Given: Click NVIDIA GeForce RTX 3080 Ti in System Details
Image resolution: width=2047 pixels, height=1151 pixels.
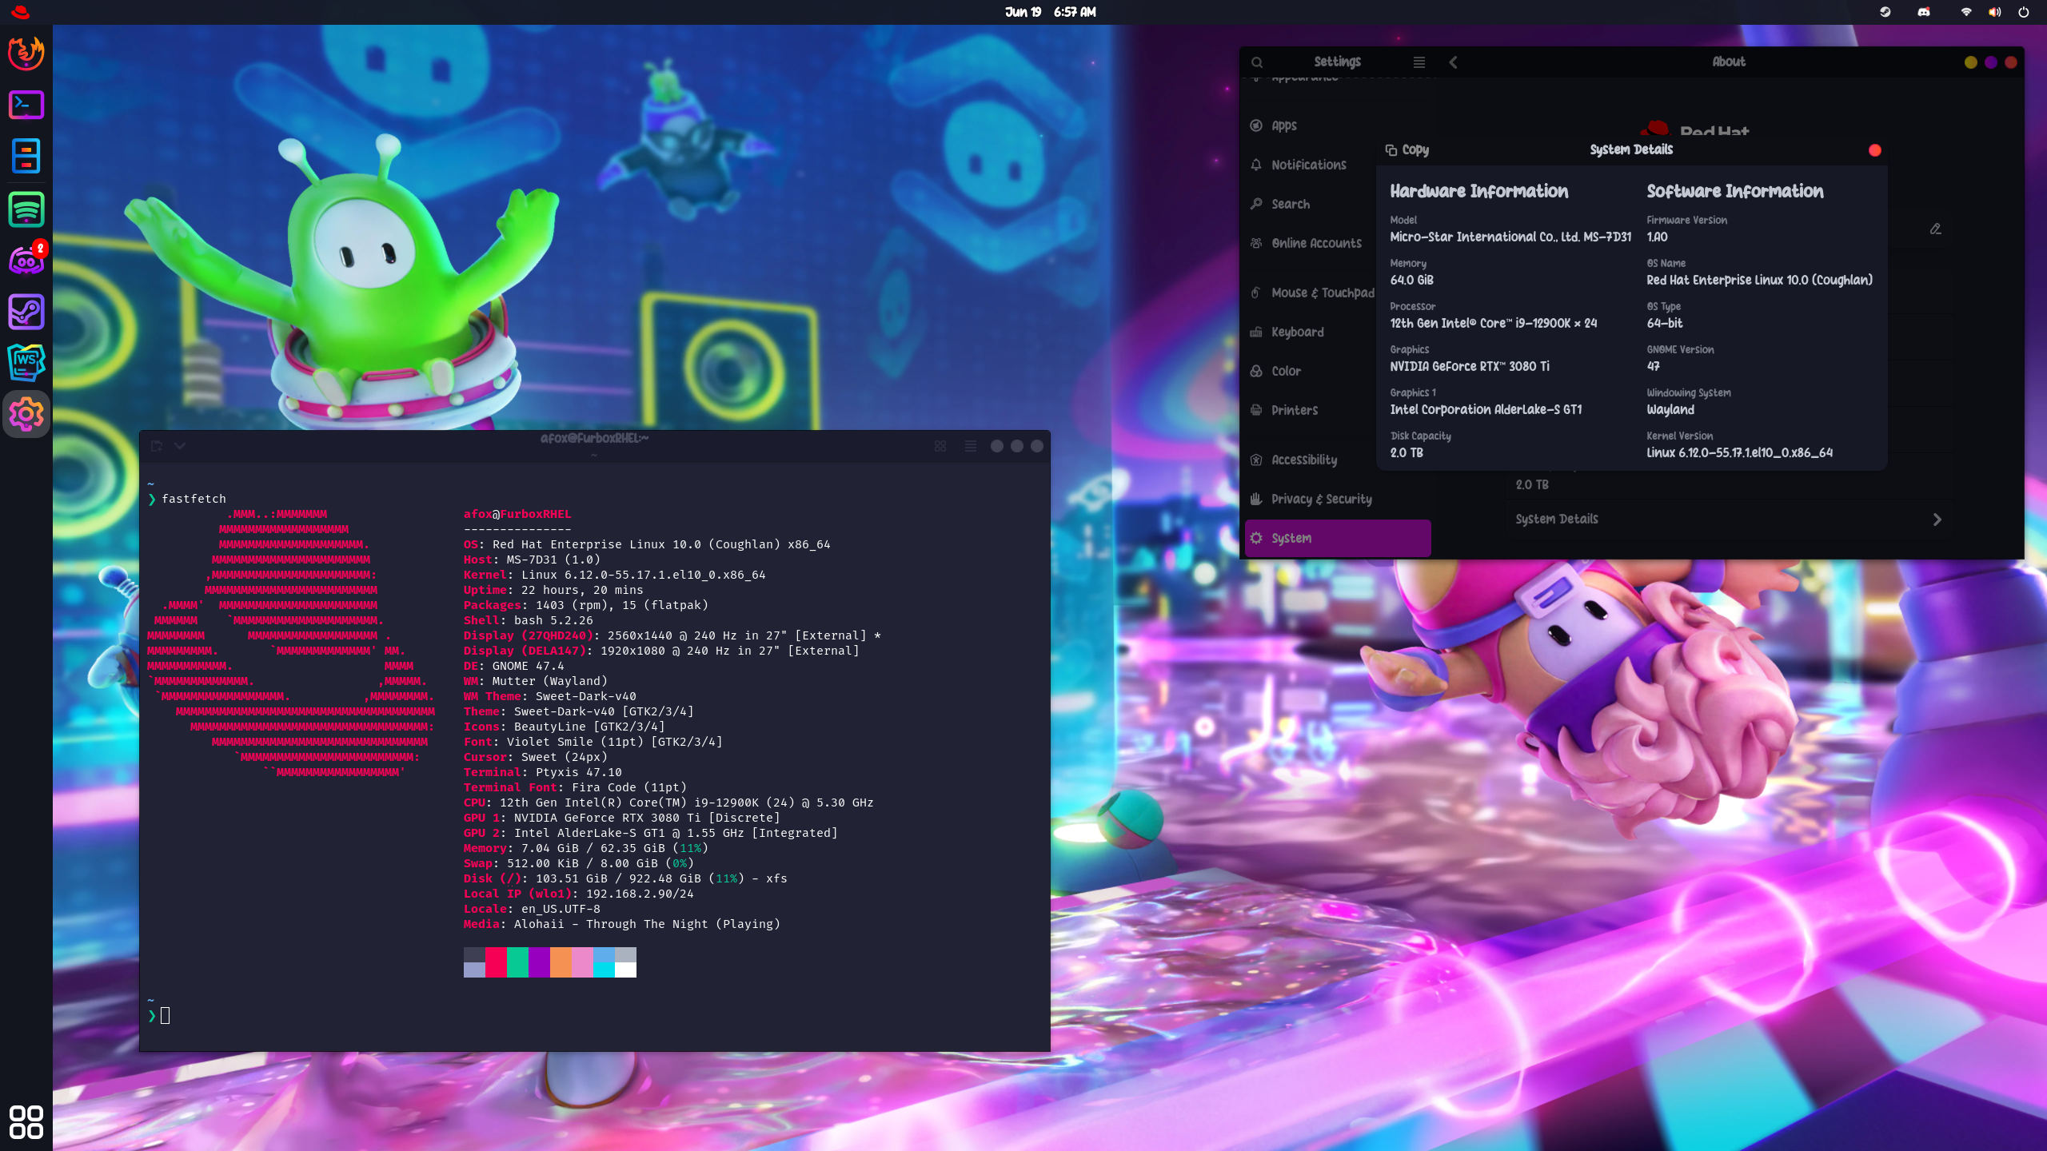Looking at the screenshot, I should pyautogui.click(x=1469, y=366).
